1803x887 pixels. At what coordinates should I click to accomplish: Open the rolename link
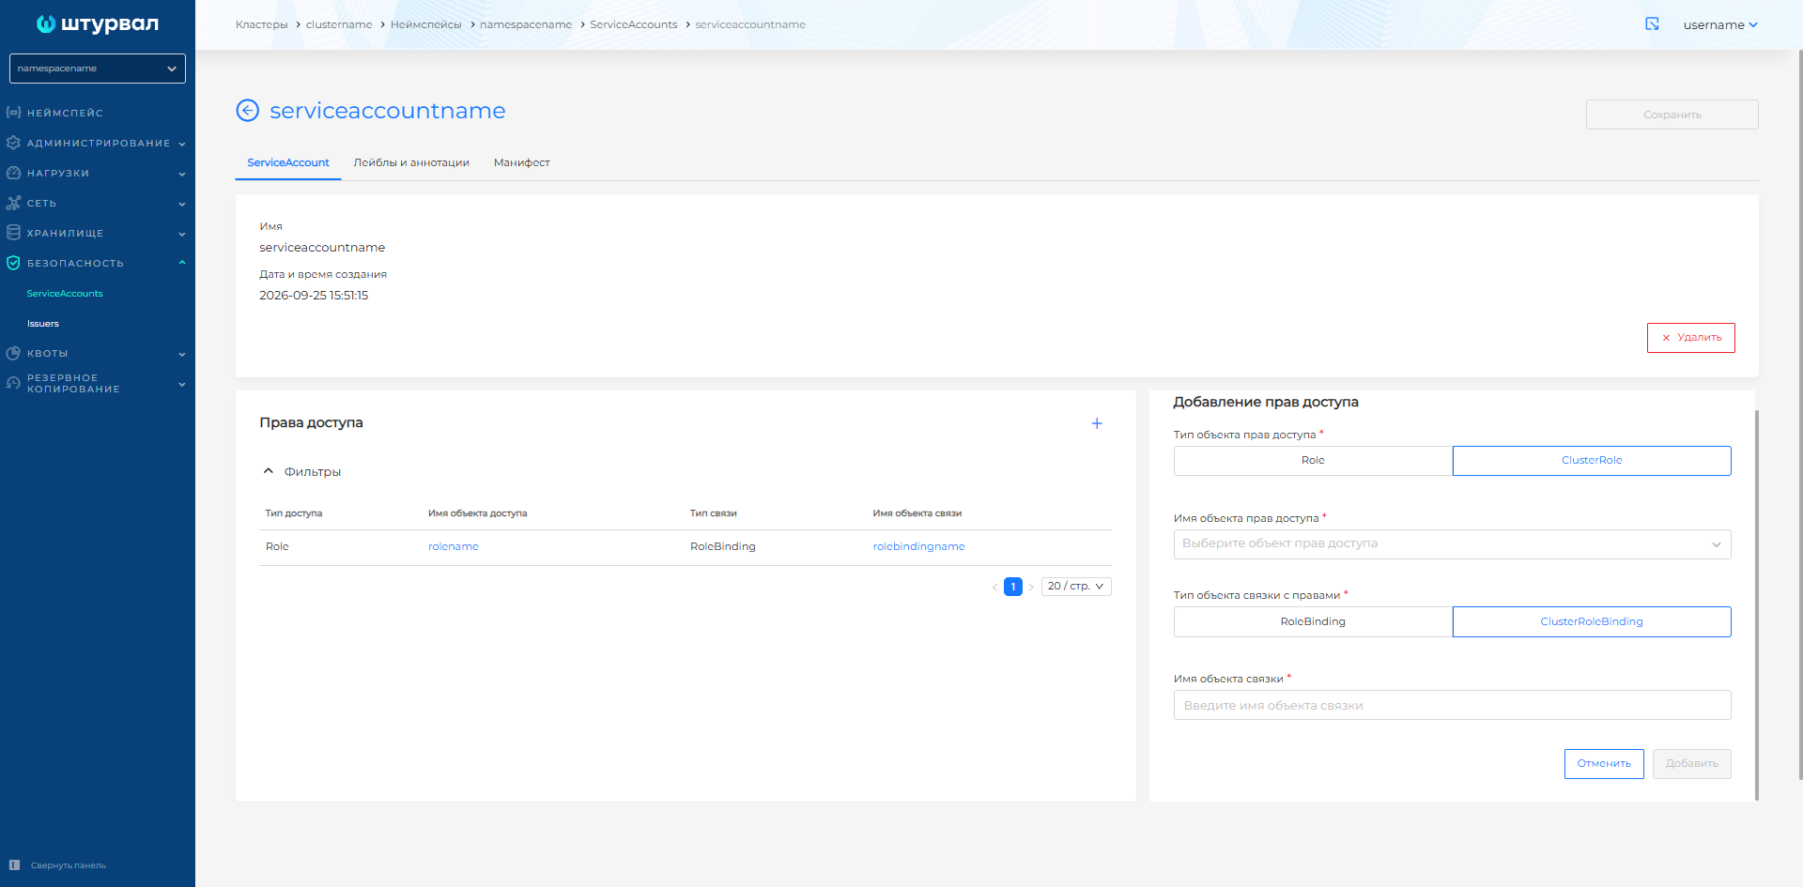(x=454, y=546)
